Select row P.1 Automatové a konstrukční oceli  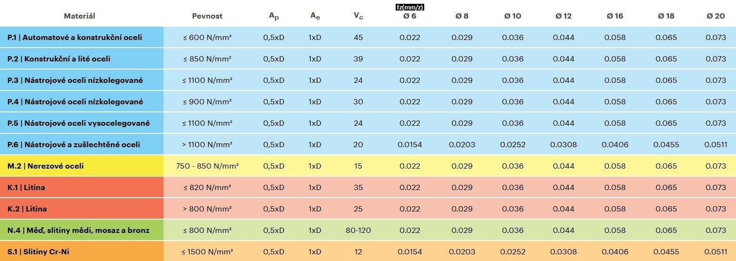pos(75,37)
